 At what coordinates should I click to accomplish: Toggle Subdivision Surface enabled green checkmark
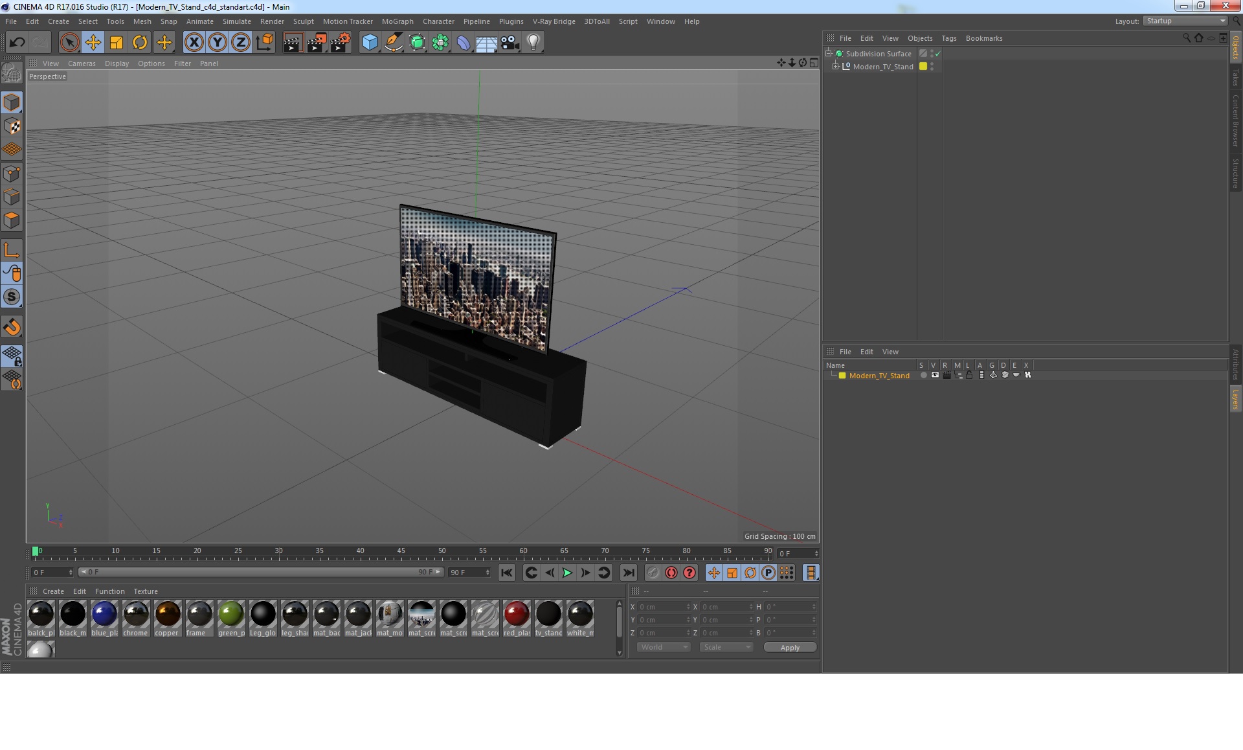tap(937, 54)
